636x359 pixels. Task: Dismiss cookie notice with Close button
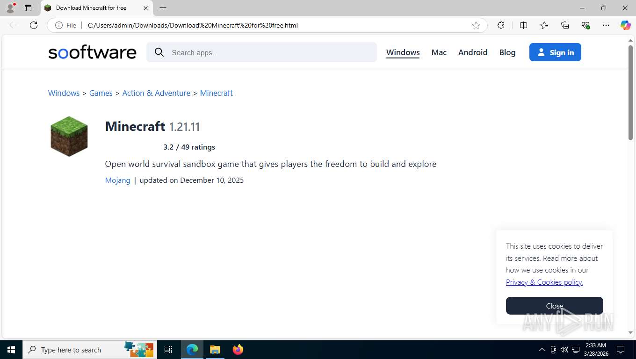[x=555, y=306]
